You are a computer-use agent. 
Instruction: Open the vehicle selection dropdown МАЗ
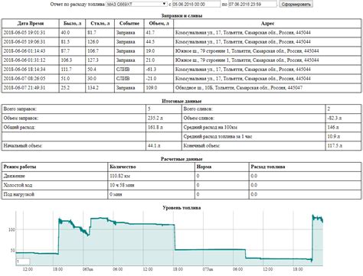click(136, 4)
